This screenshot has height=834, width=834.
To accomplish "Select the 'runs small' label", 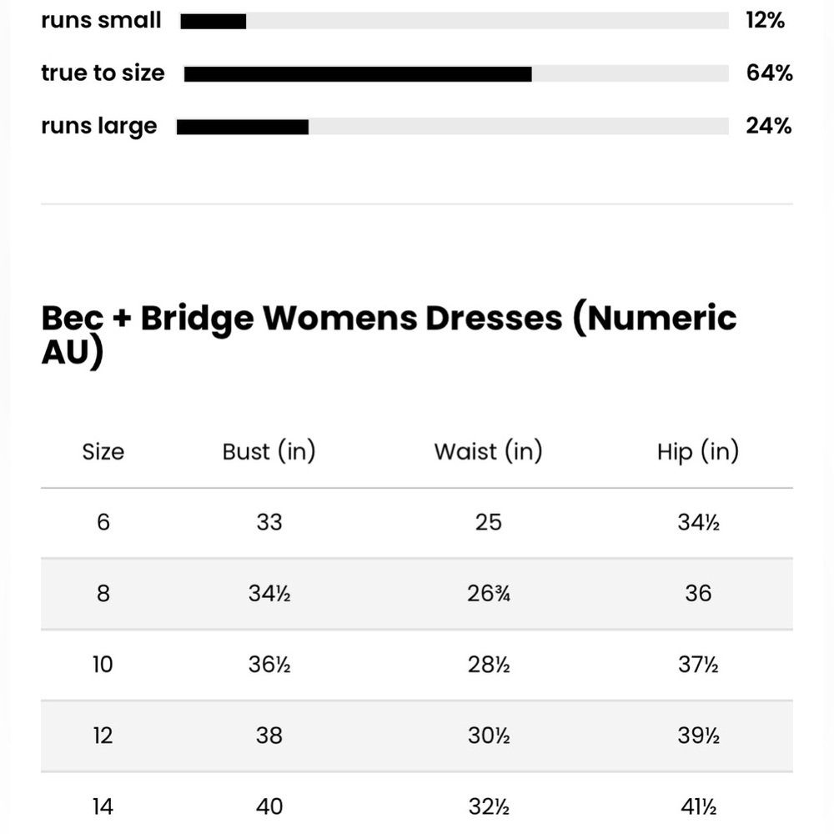I will coord(101,20).
